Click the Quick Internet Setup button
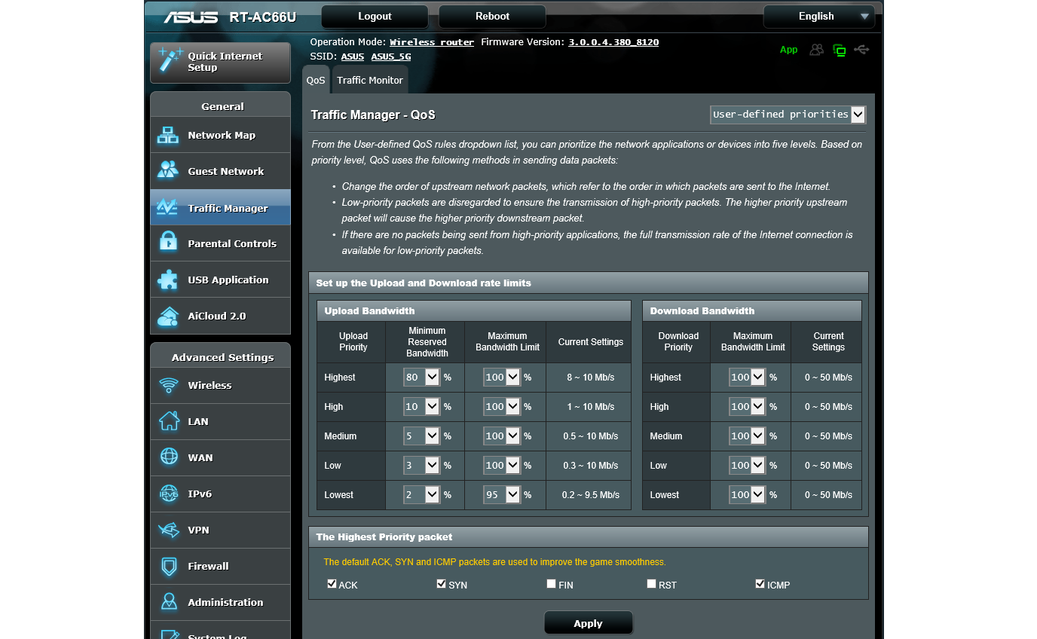Image resolution: width=1037 pixels, height=639 pixels. click(x=220, y=63)
